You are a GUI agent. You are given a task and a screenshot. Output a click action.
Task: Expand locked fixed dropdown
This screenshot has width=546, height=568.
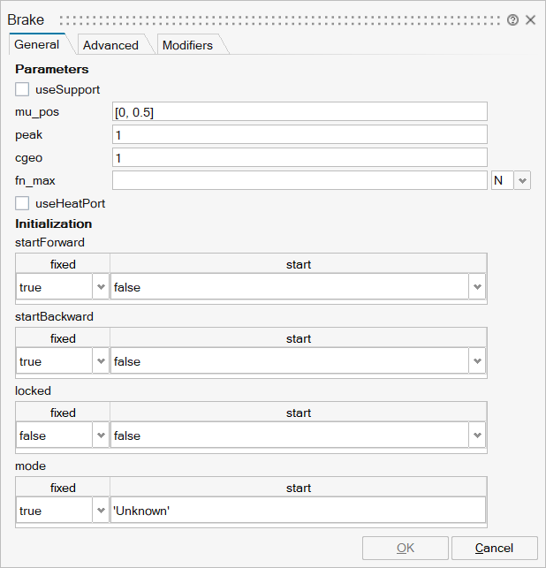pyautogui.click(x=100, y=435)
